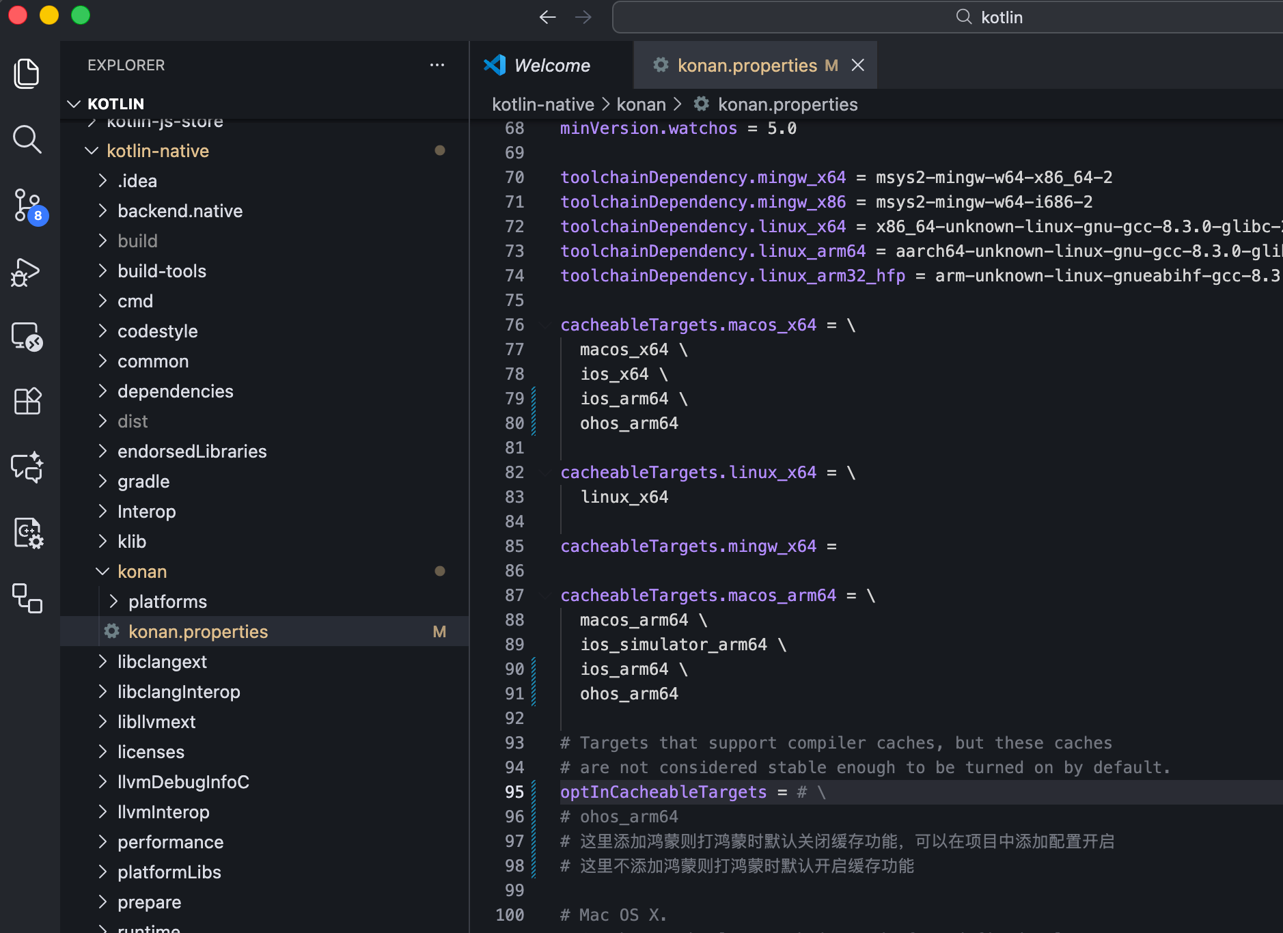
Task: Switch to the Welcome tab
Action: (551, 66)
